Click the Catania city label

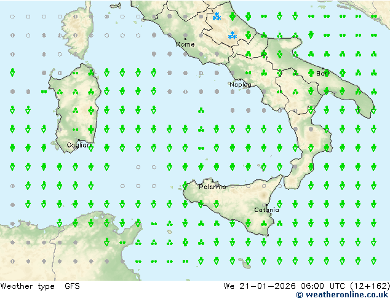click(266, 210)
